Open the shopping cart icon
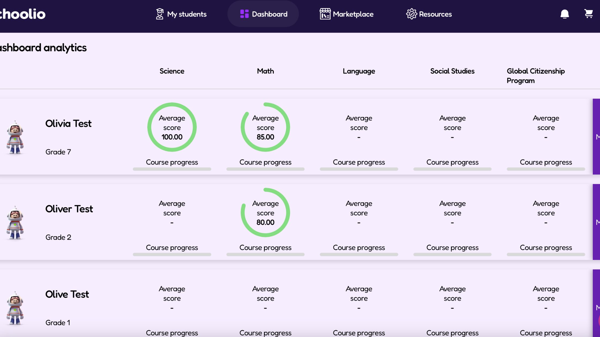 [x=588, y=14]
